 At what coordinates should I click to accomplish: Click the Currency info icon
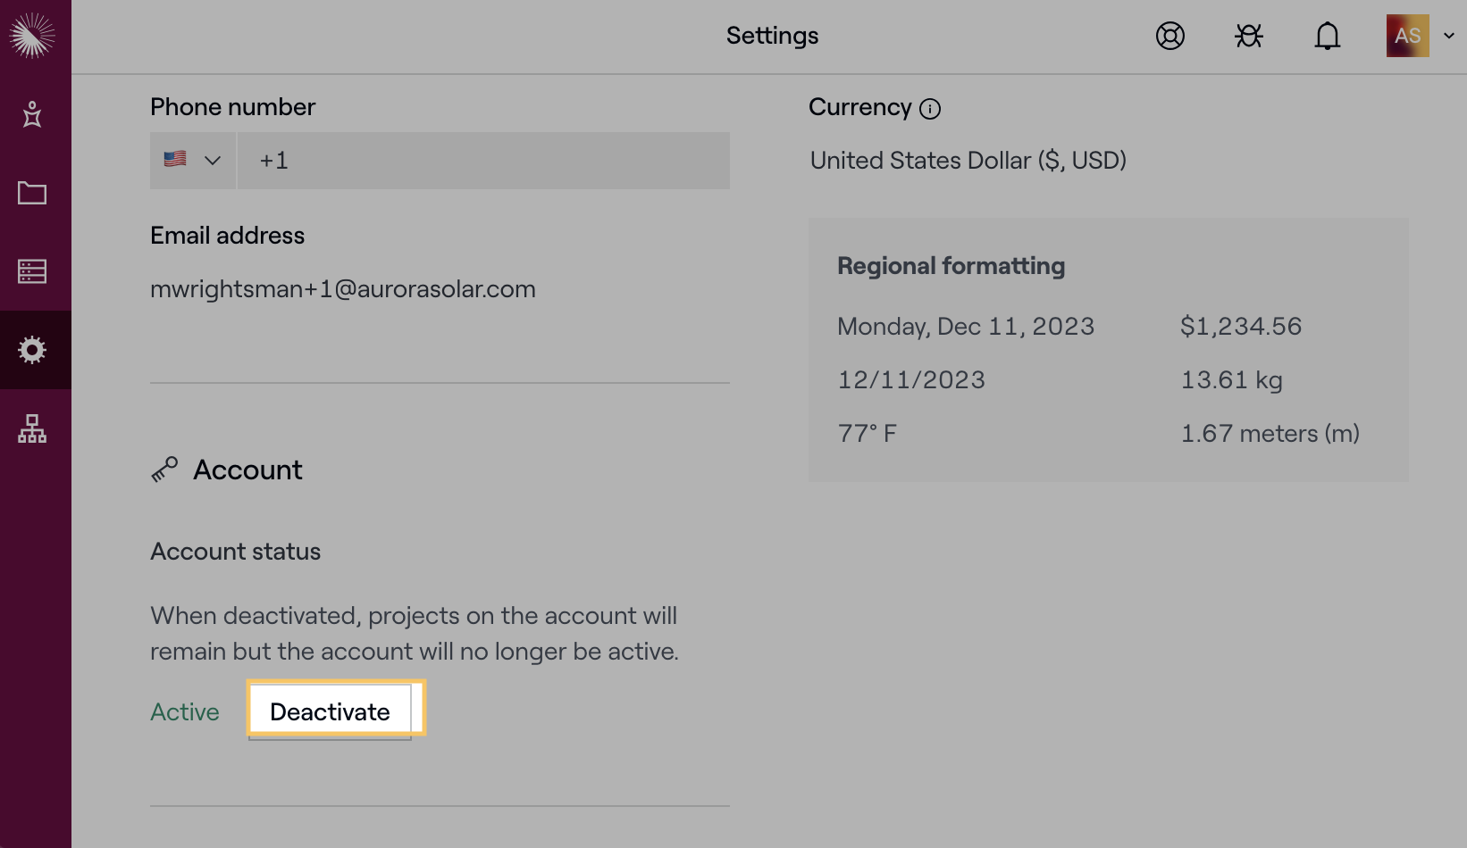[x=930, y=109]
